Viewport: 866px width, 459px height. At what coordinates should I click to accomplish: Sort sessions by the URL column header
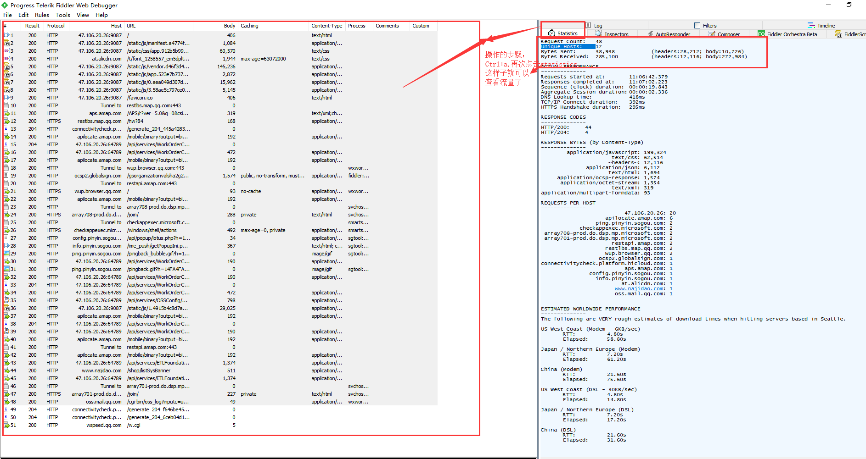[x=158, y=26]
